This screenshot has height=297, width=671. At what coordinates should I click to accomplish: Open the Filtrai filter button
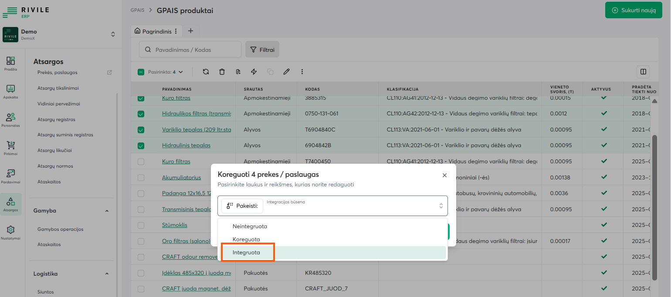(262, 50)
